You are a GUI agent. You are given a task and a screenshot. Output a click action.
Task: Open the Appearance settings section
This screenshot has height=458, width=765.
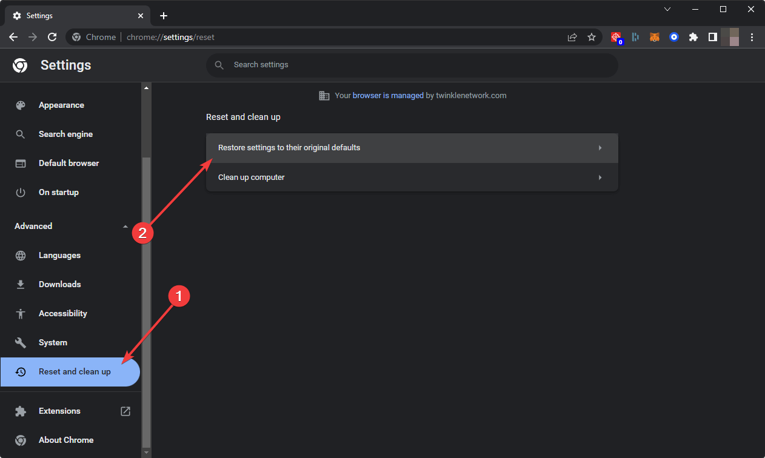tap(61, 105)
